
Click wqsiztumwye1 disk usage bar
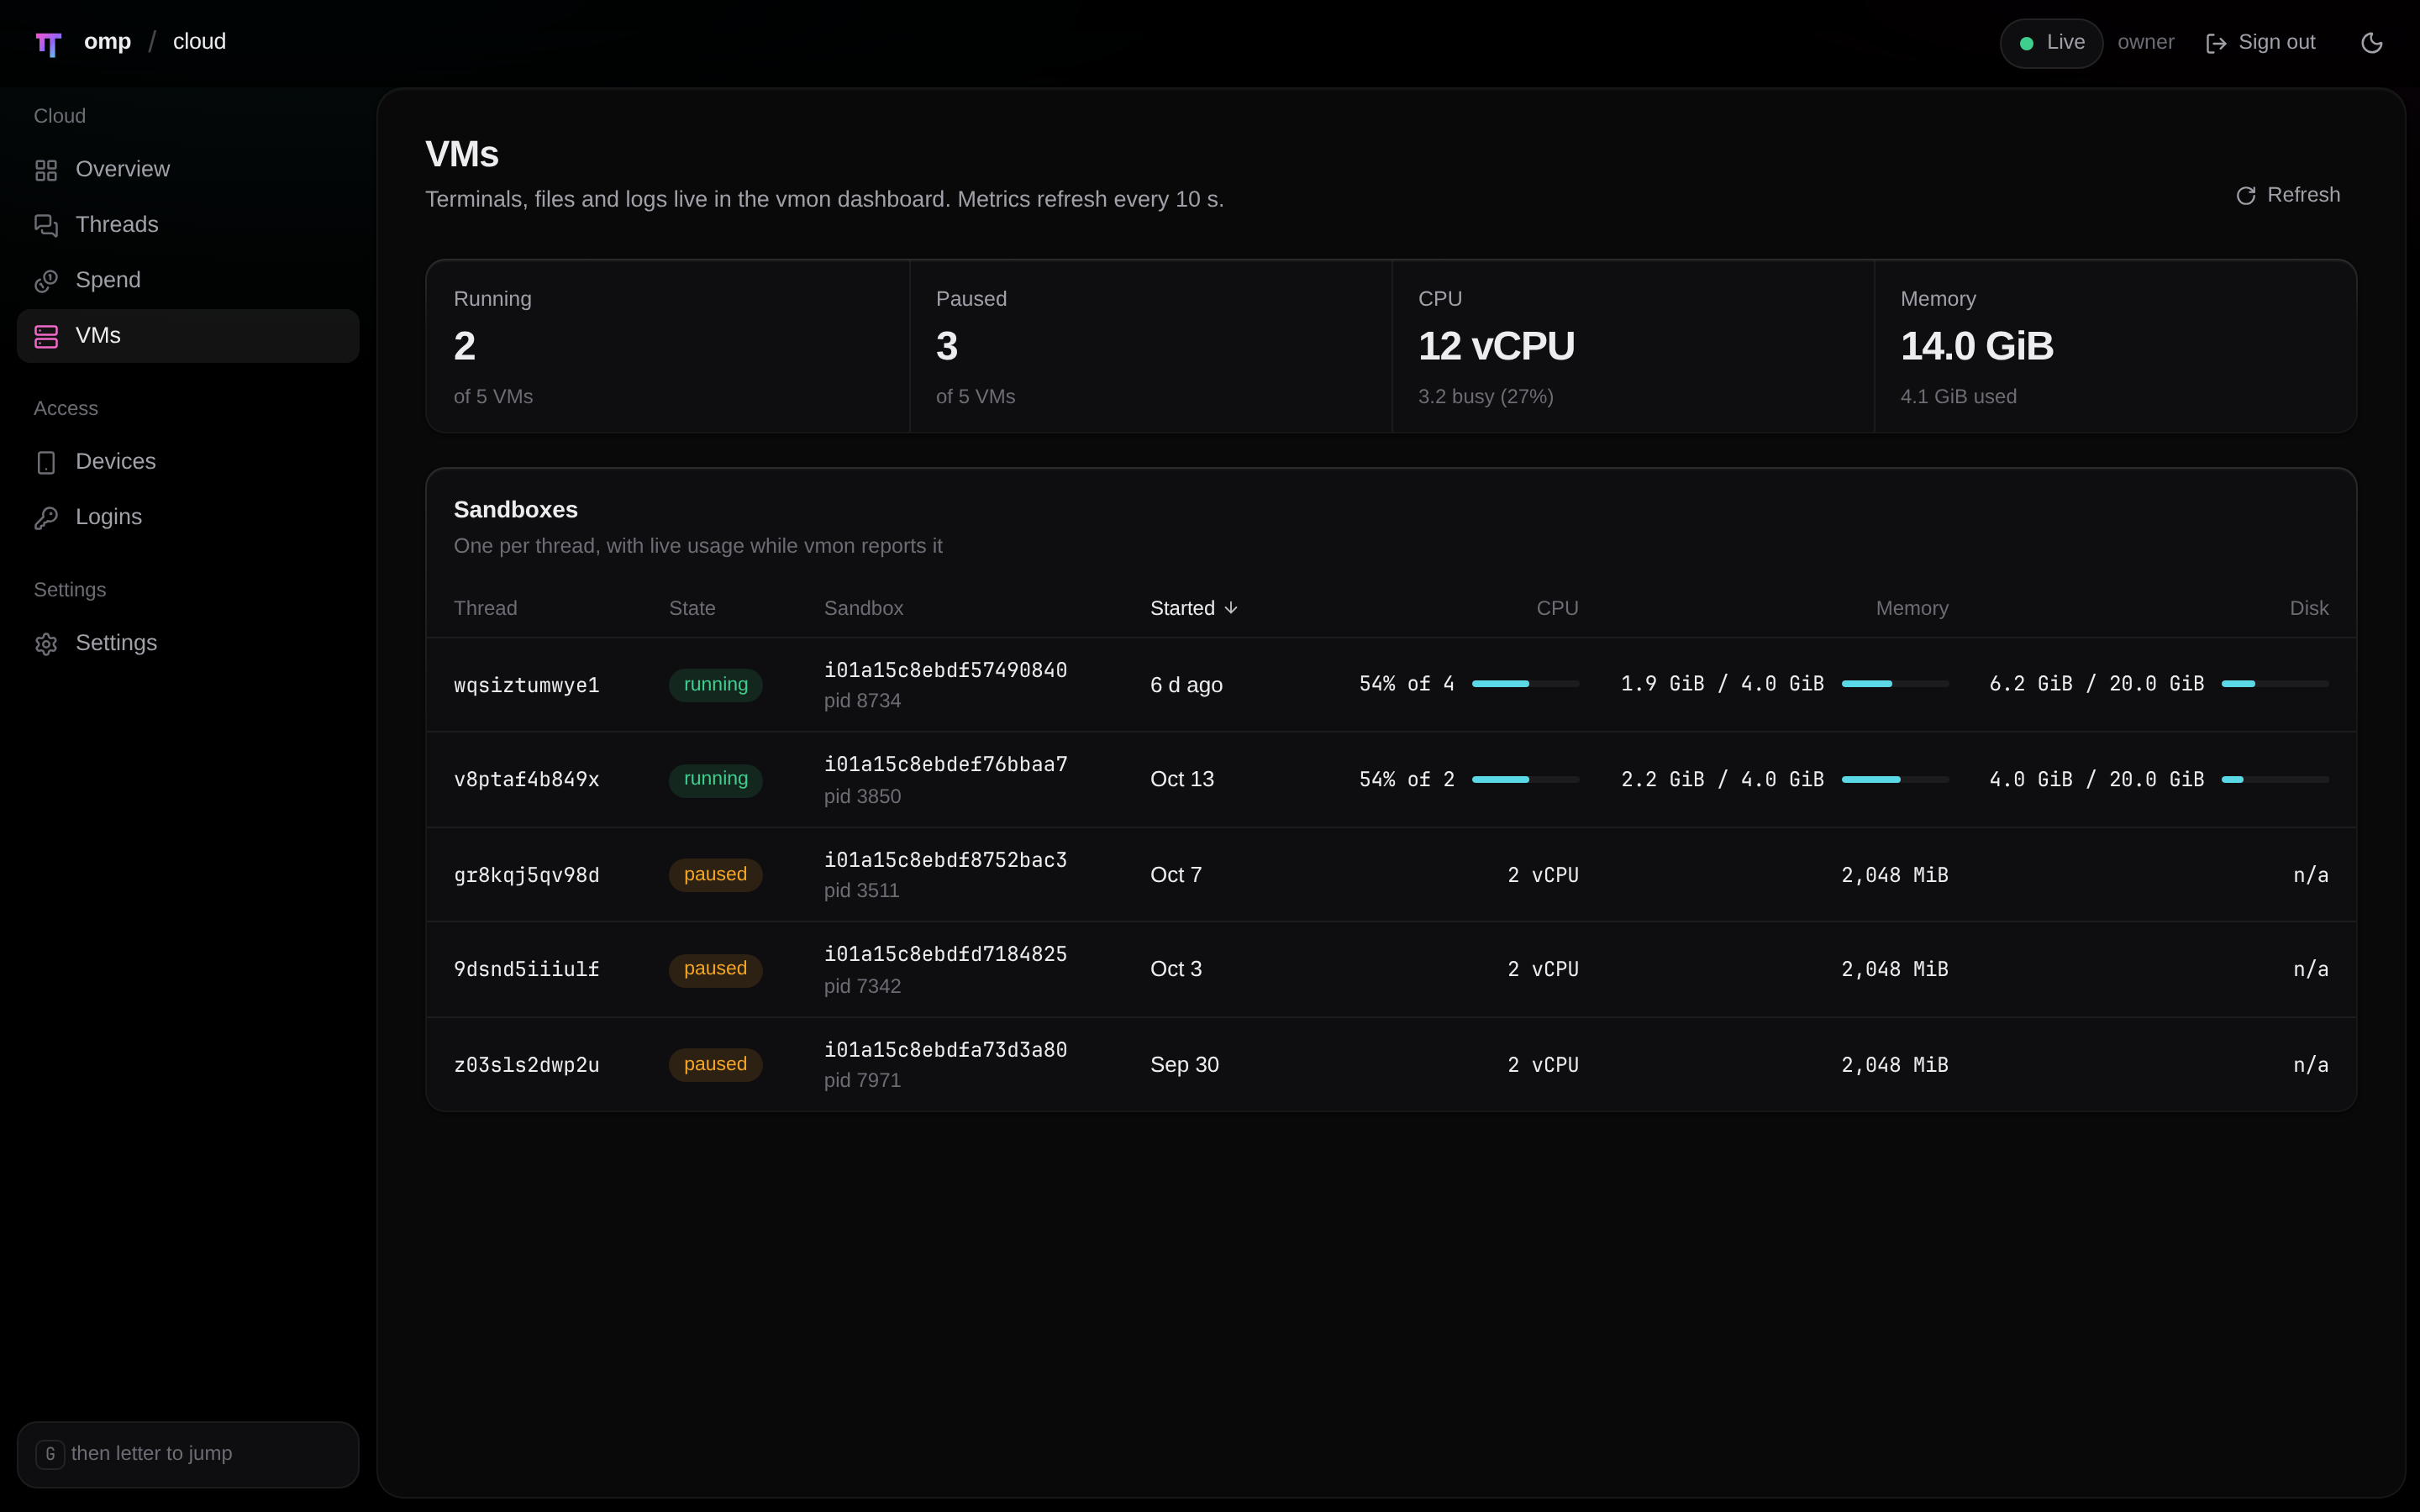tap(2275, 684)
